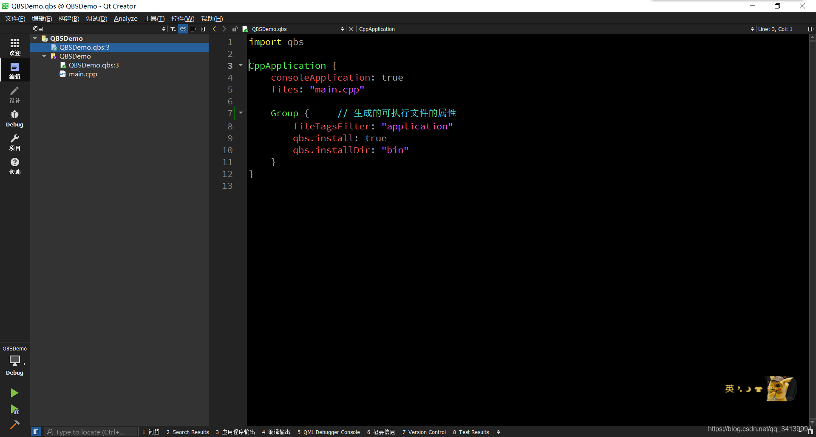This screenshot has width=816, height=437.
Task: Click line number 10 in the gutter
Action: coord(227,150)
